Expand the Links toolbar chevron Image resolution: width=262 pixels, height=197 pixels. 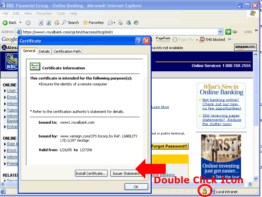coord(256,30)
